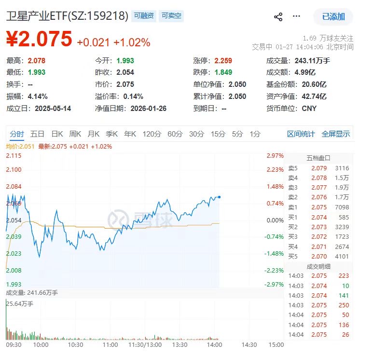Click the 14:04 trade with volume 136
The height and width of the screenshot is (357, 373).
318,325
